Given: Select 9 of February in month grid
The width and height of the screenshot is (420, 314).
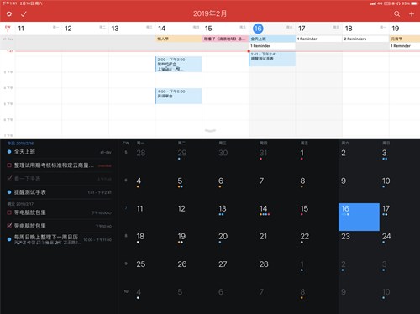Looking at the screenshot, I should click(344, 181).
